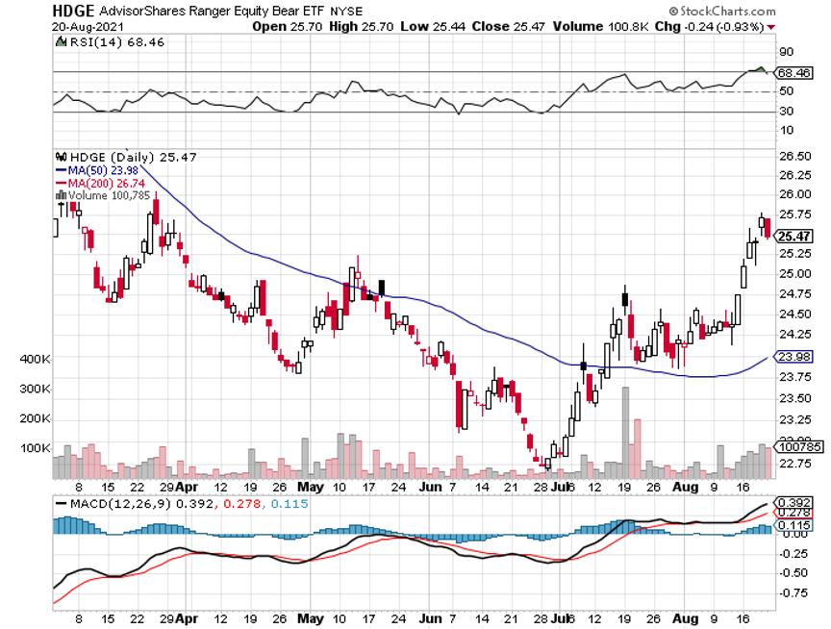Click the High 25.70 quote value
The width and height of the screenshot is (831, 629).
(362, 27)
